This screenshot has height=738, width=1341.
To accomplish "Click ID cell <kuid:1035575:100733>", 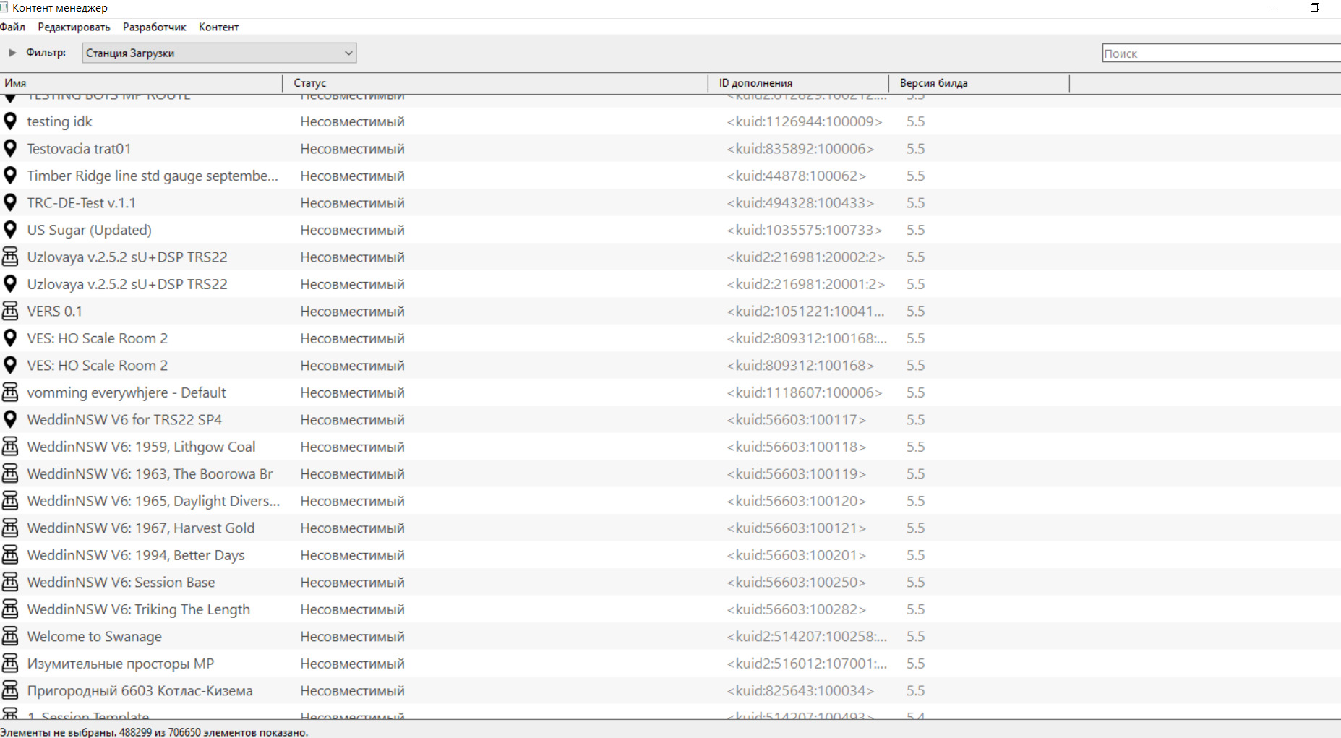I will click(805, 230).
